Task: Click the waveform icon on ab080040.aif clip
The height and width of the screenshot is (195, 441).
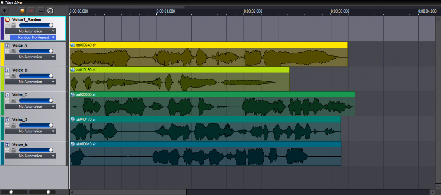Action: (72, 144)
